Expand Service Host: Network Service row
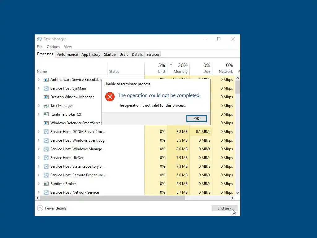This screenshot has width=317, height=238. [39, 192]
